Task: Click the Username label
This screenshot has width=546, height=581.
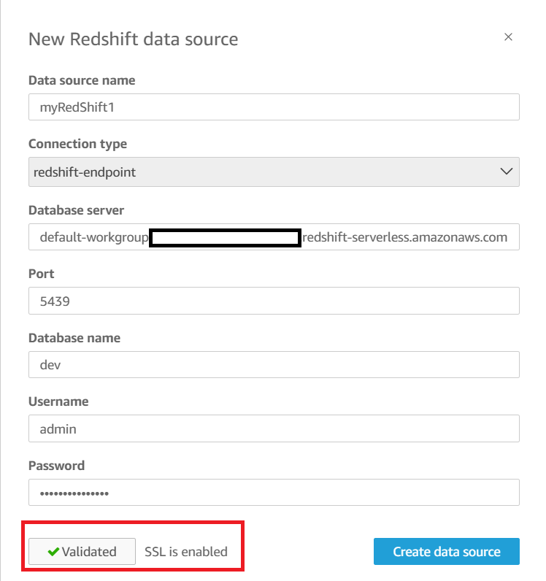Action: [58, 401]
